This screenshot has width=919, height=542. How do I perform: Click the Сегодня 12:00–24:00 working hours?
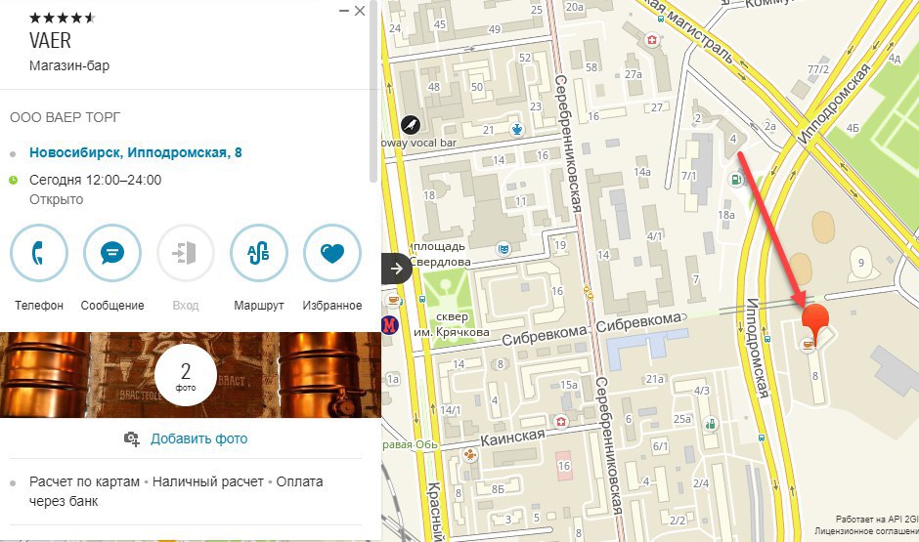coord(96,180)
